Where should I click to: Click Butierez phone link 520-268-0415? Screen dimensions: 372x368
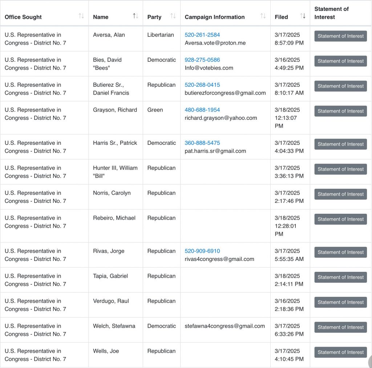(202, 85)
